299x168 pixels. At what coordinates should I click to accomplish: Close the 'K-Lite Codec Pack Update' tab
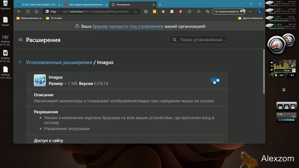(59, 5)
